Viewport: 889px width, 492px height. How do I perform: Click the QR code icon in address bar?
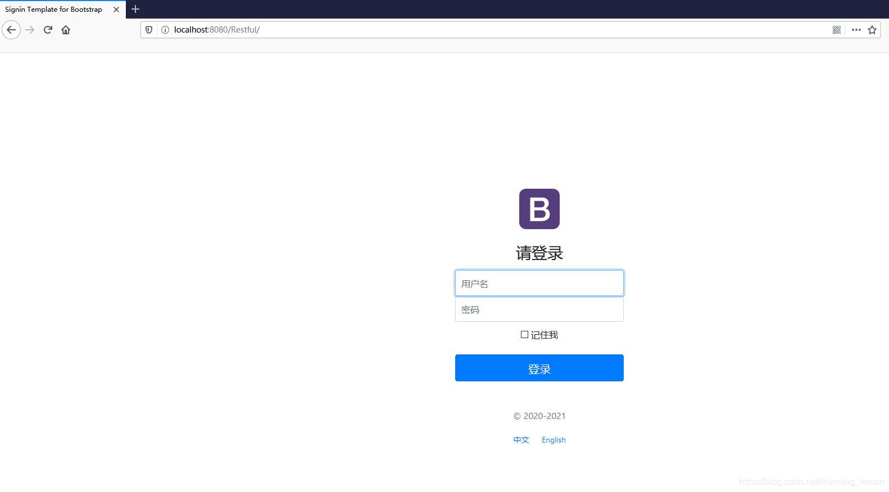pyautogui.click(x=837, y=30)
